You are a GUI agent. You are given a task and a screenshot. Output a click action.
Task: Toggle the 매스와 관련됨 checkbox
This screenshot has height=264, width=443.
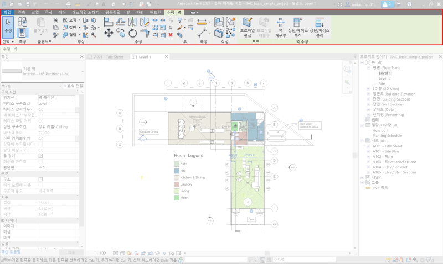tap(40, 162)
